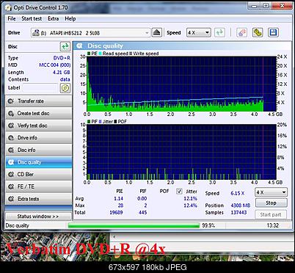Click the Status window >> button
This screenshot has width=295, height=273.
pos(38,216)
